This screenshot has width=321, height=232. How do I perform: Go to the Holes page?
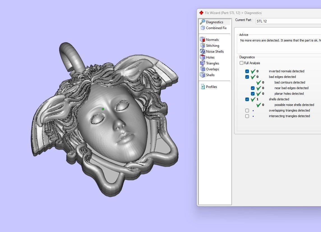(x=210, y=57)
